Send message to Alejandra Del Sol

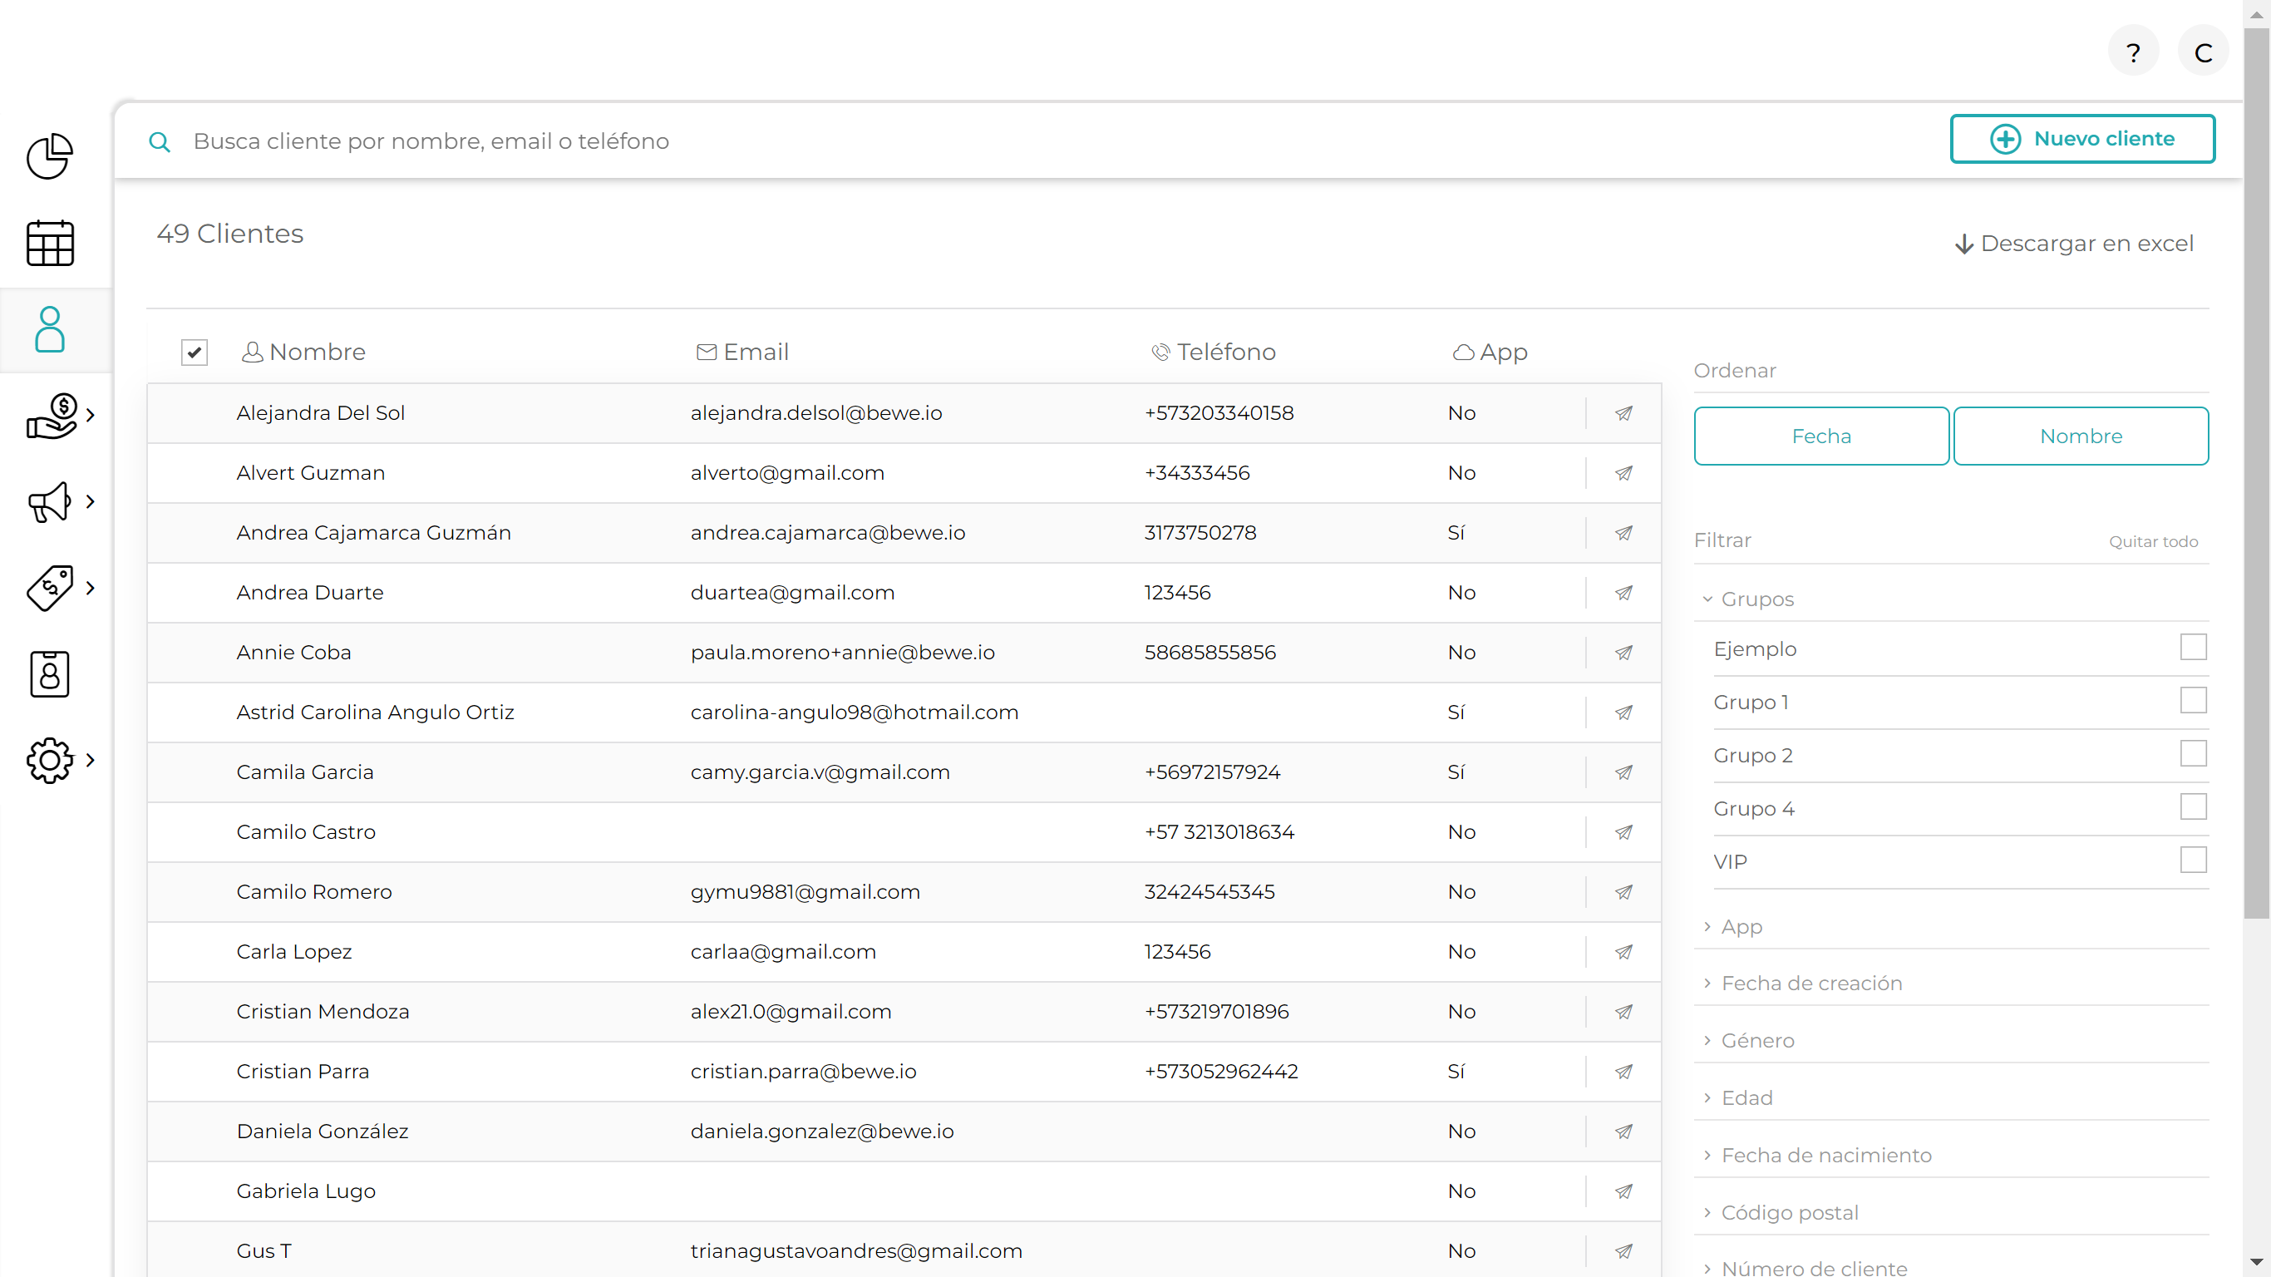click(x=1624, y=412)
